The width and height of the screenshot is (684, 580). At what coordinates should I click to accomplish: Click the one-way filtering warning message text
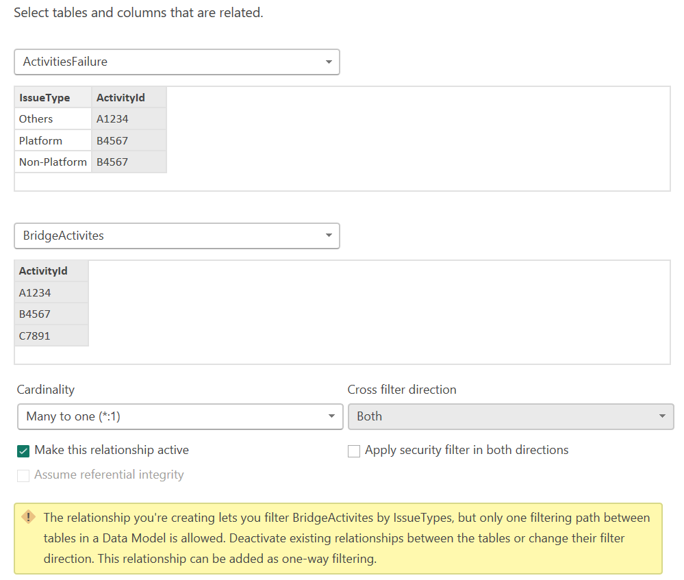click(346, 538)
